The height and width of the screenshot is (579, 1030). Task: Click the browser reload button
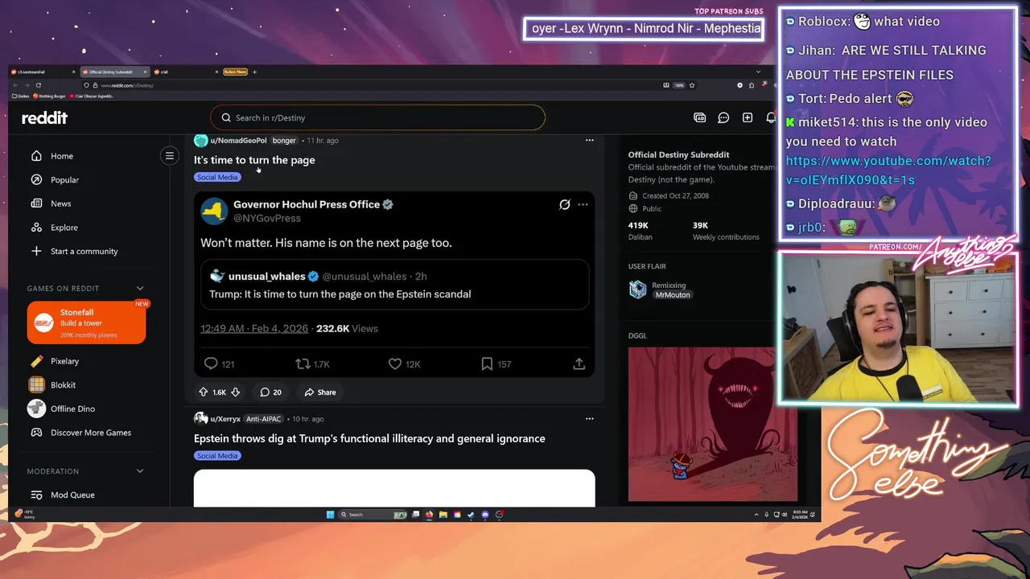(39, 85)
